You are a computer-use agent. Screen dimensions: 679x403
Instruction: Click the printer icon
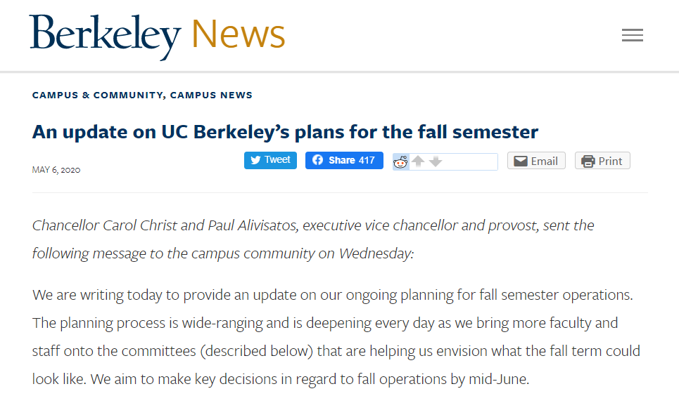(x=588, y=161)
